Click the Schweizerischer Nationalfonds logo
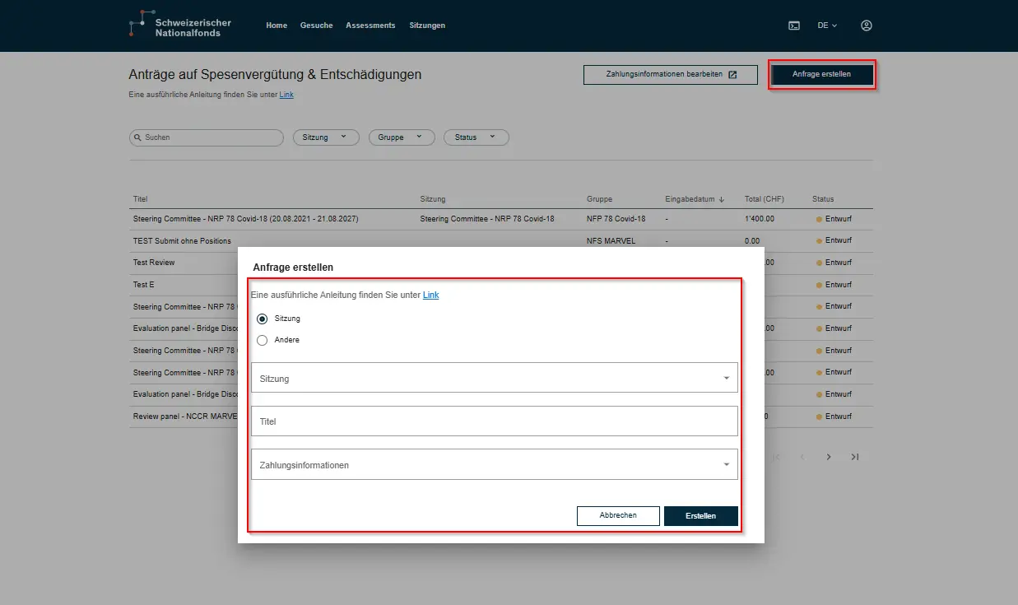Viewport: 1018px width, 605px height. tap(180, 25)
